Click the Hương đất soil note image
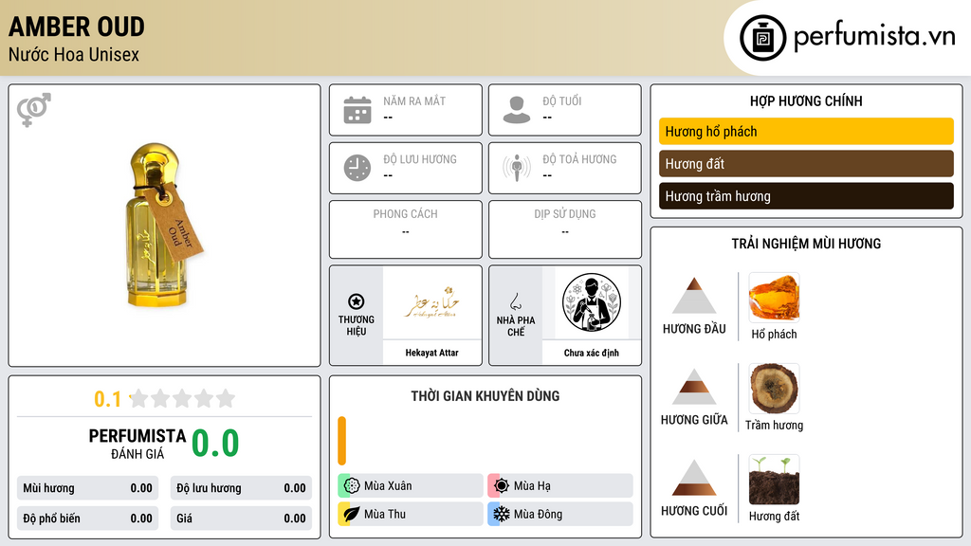 tap(774, 479)
